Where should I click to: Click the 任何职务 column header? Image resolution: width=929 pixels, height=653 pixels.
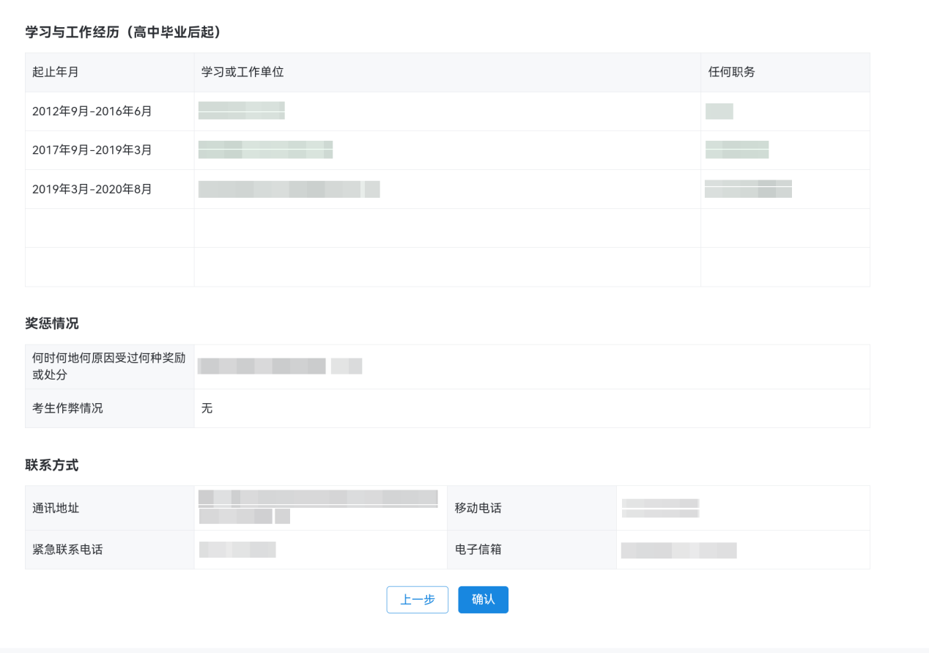coord(732,72)
